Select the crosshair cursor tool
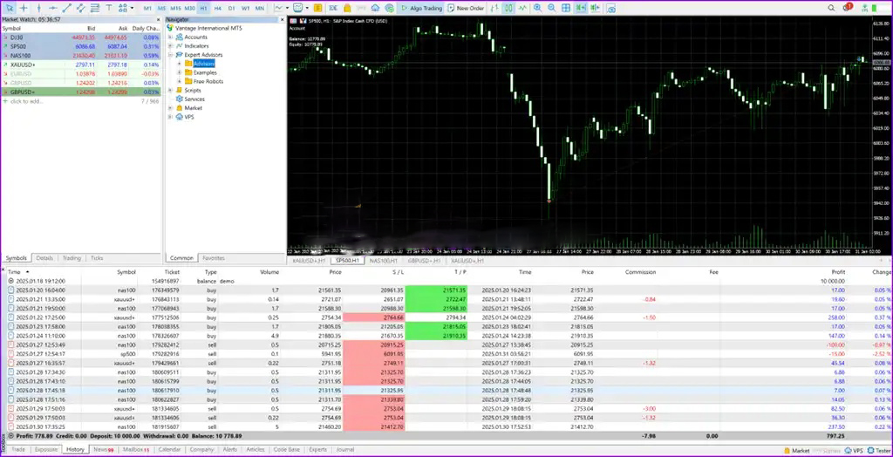The image size is (893, 457). [24, 8]
